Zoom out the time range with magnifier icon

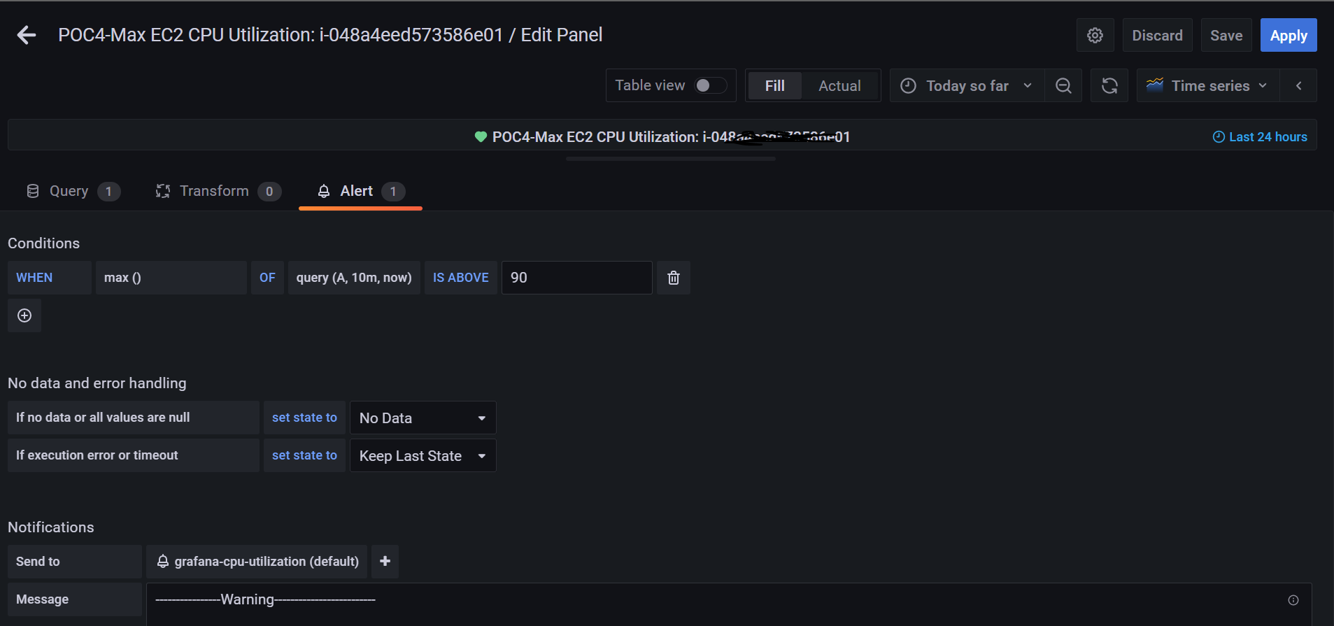[1063, 85]
